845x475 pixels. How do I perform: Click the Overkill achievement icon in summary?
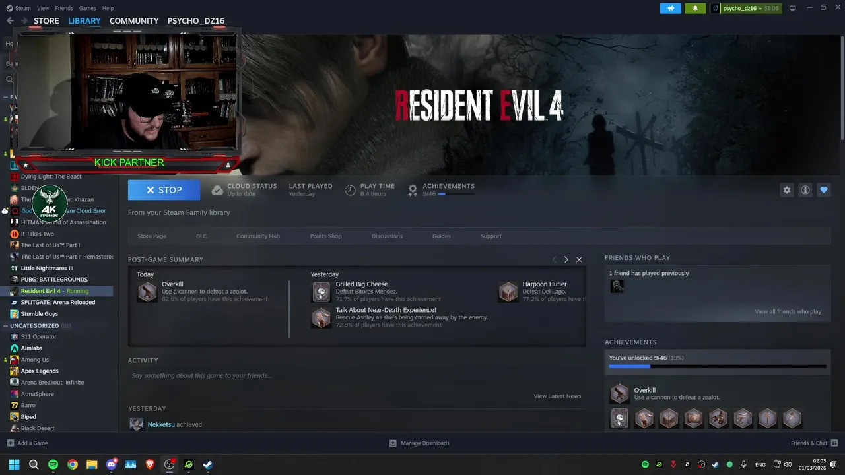click(x=147, y=292)
